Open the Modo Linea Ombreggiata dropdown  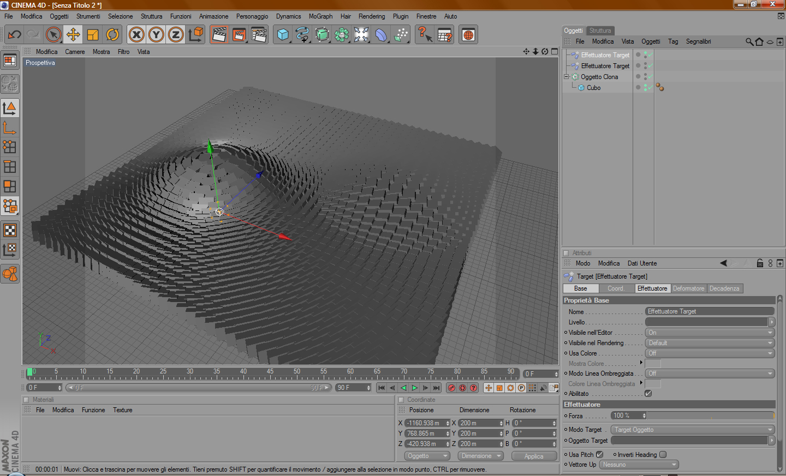coord(710,373)
